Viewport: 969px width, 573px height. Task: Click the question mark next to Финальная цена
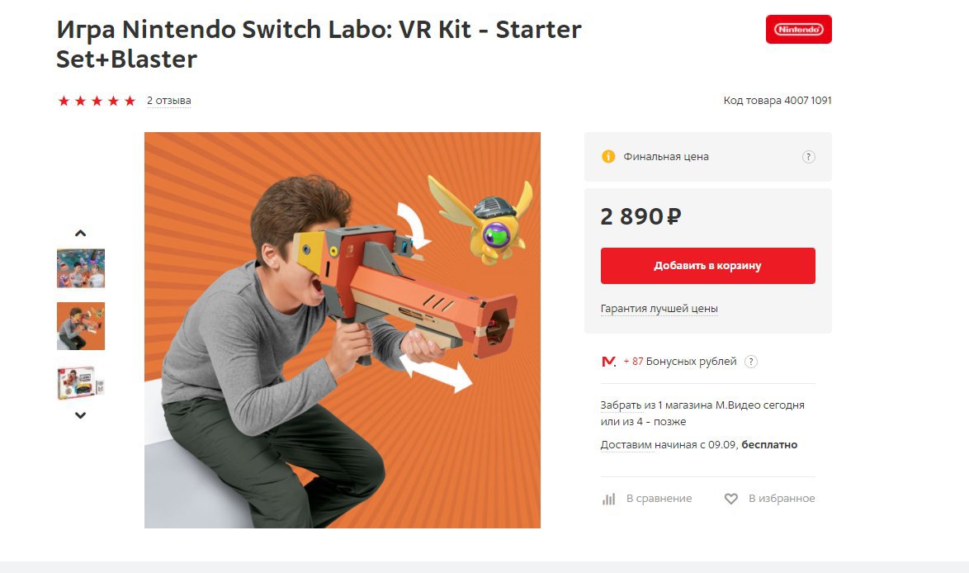(x=808, y=157)
